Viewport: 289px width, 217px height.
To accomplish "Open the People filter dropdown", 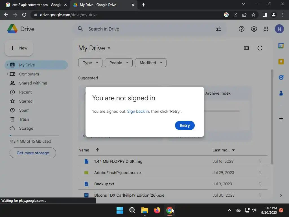I will tap(119, 63).
